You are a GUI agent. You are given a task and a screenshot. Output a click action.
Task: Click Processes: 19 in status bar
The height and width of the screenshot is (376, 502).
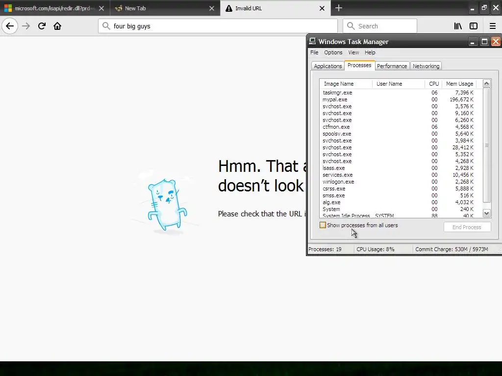click(x=325, y=249)
